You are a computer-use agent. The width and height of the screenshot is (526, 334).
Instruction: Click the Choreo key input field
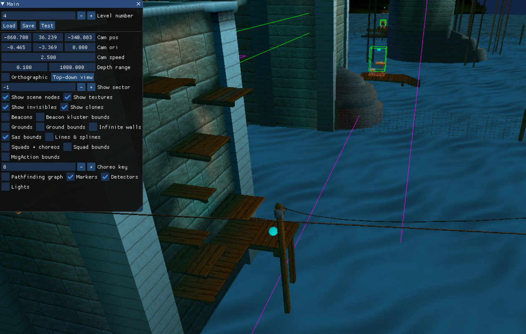pyautogui.click(x=38, y=167)
